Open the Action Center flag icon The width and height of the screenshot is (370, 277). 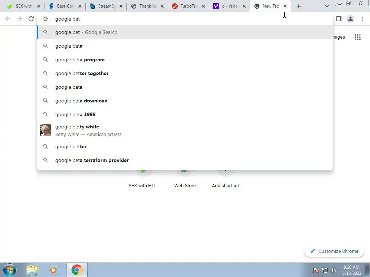[x=316, y=270]
